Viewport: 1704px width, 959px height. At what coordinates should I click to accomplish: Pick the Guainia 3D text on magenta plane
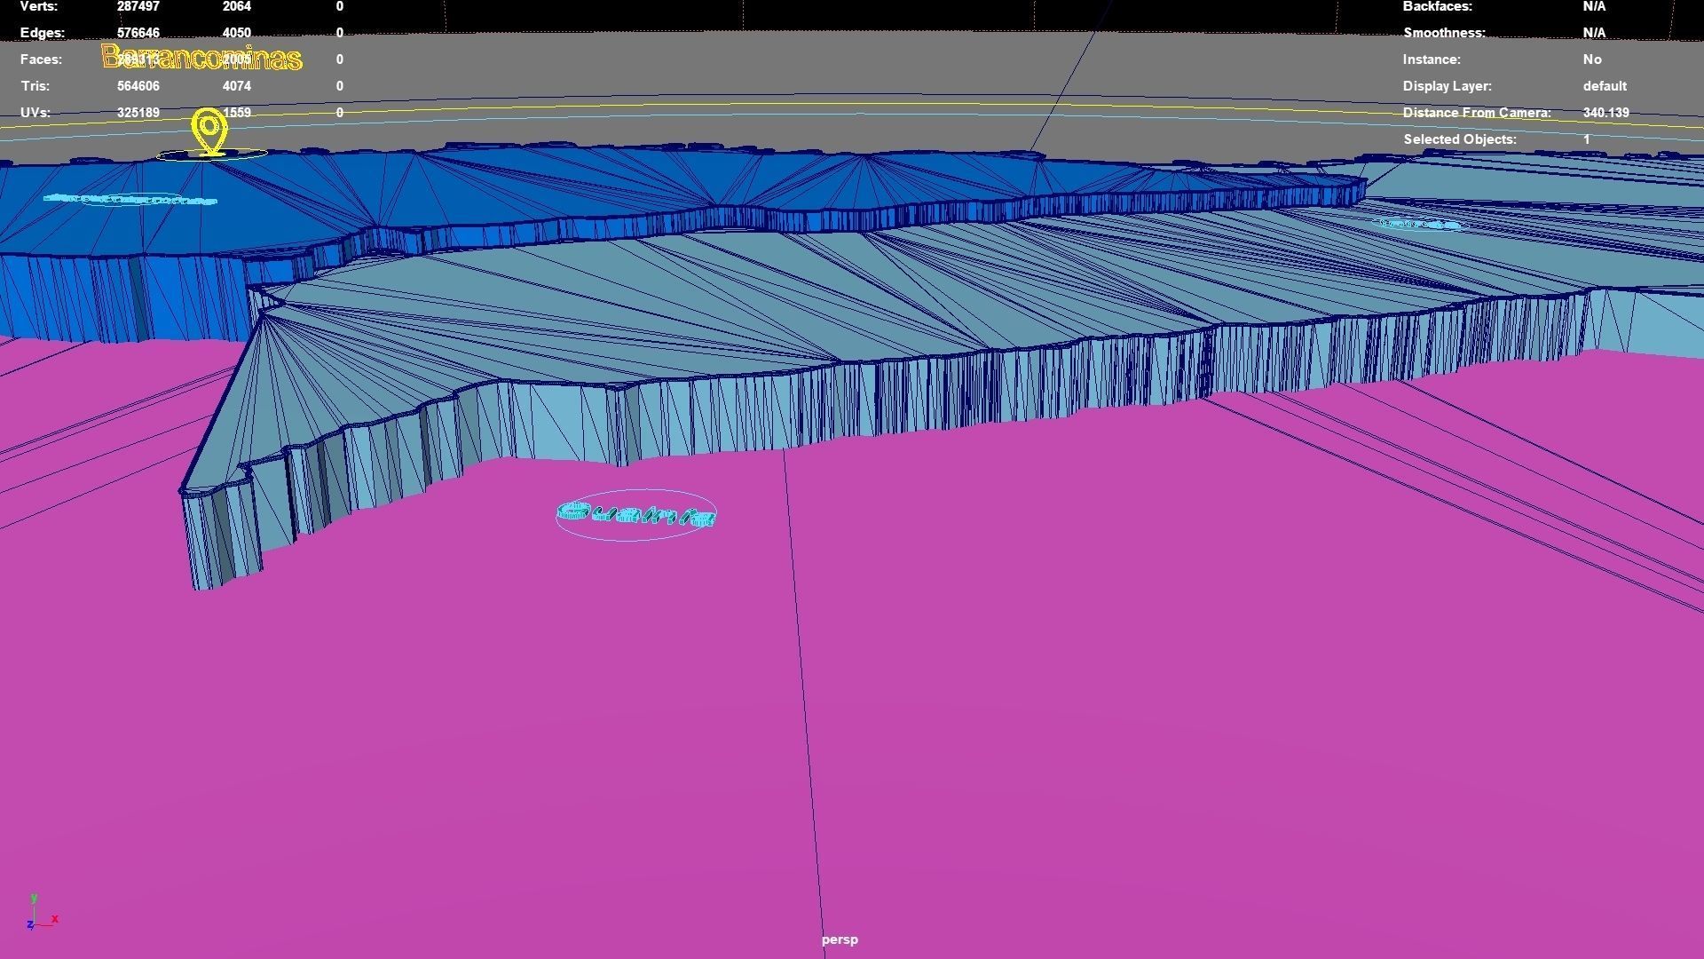click(x=635, y=515)
